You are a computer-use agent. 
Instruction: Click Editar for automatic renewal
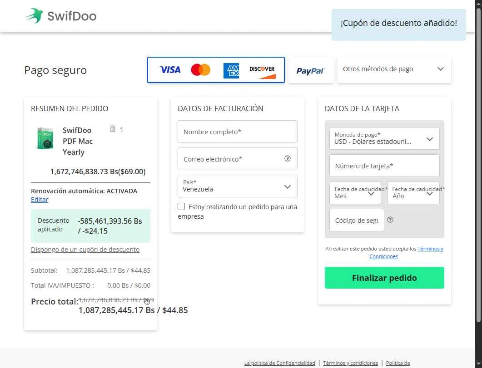point(40,200)
